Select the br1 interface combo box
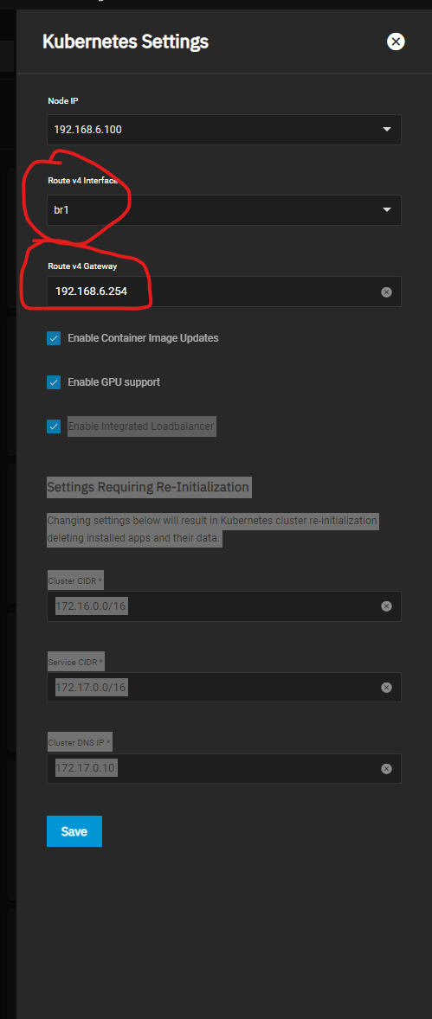 (224, 210)
